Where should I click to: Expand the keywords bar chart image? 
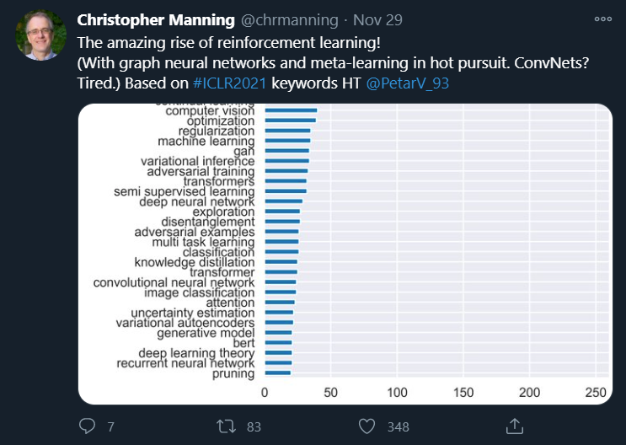click(344, 253)
